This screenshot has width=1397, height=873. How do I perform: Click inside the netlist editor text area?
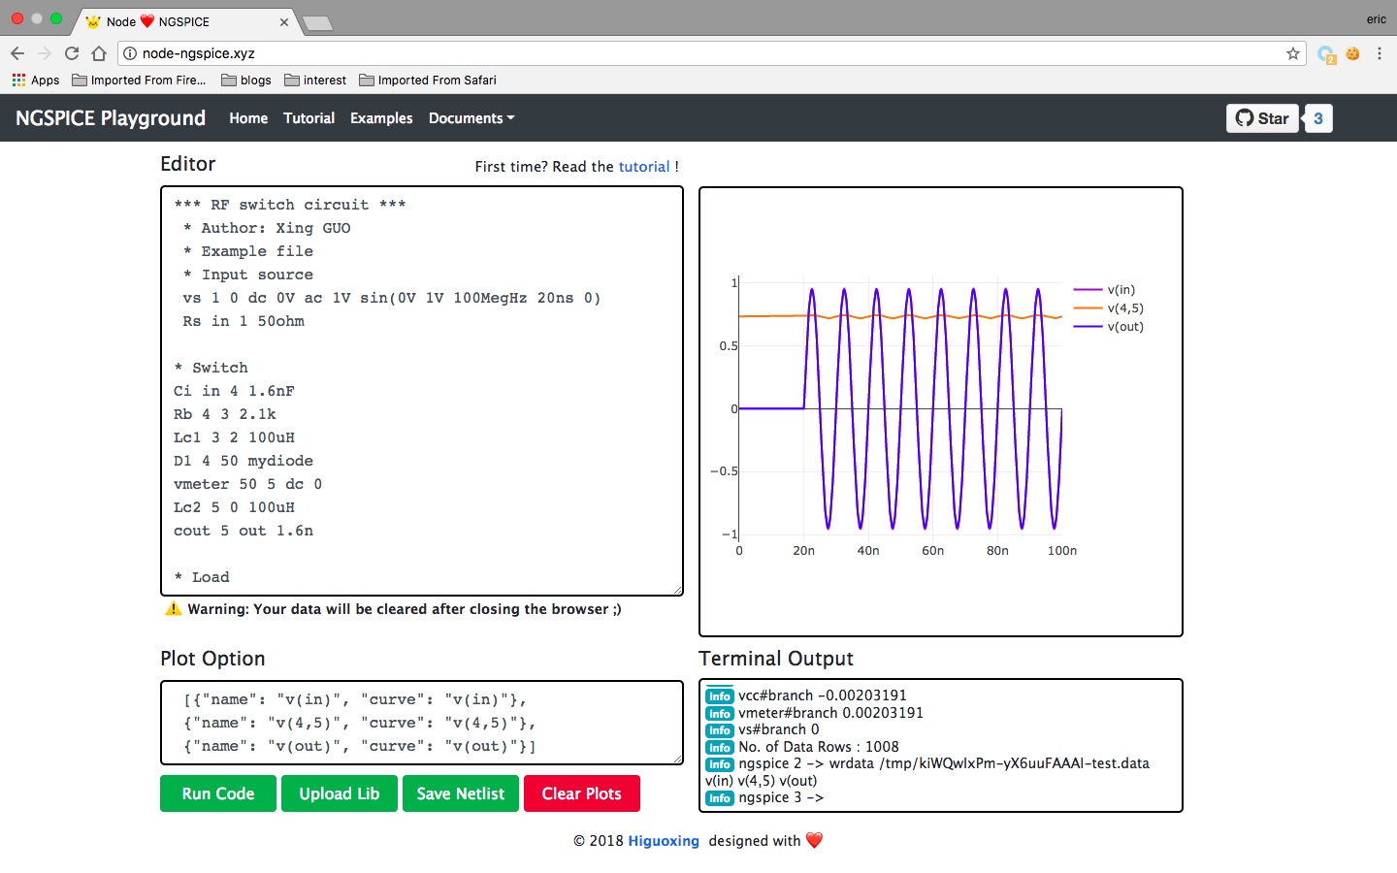(x=422, y=391)
